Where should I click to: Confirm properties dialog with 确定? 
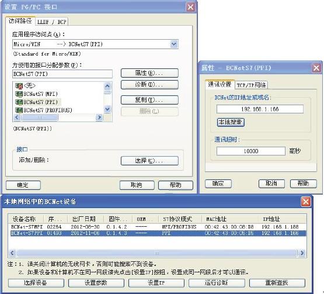pyautogui.click(x=218, y=184)
